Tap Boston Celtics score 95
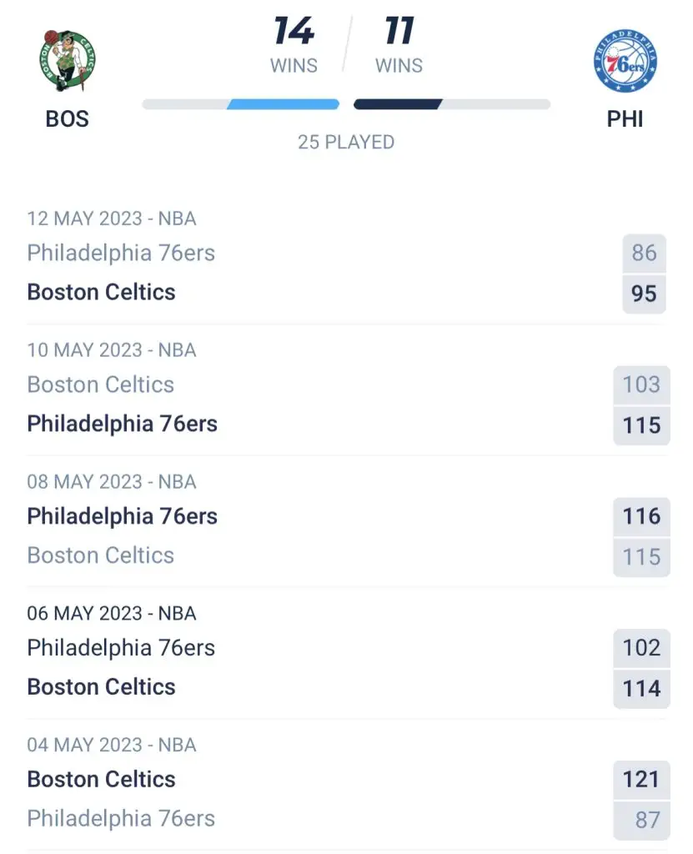The image size is (693, 854). coord(644,294)
